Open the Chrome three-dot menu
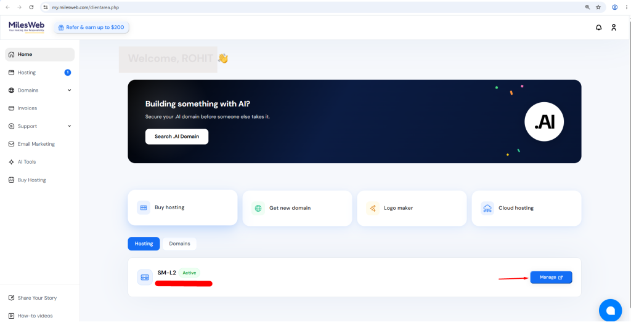 tap(627, 7)
